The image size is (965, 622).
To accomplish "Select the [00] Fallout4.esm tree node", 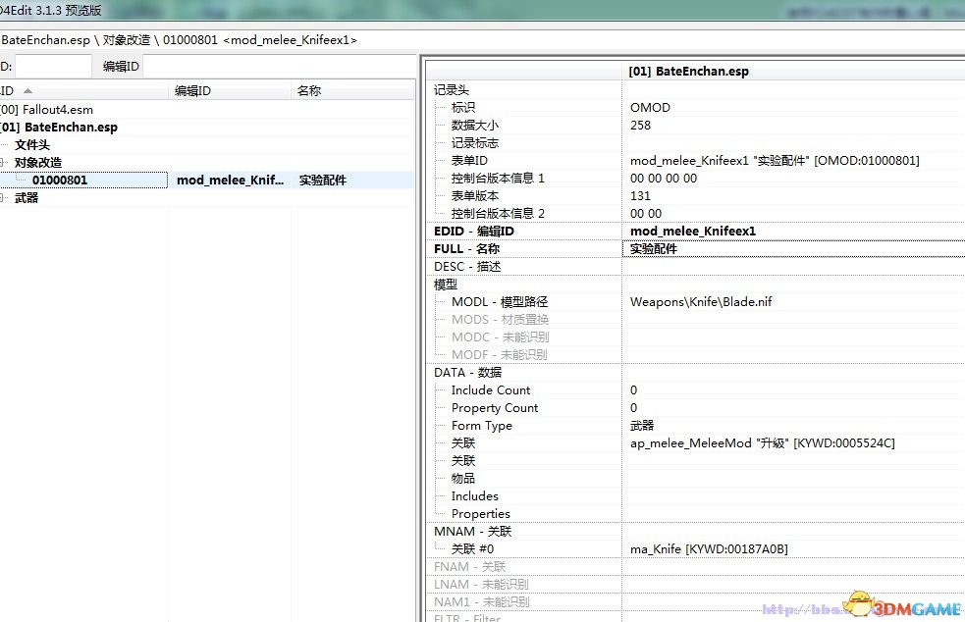I will (x=47, y=110).
